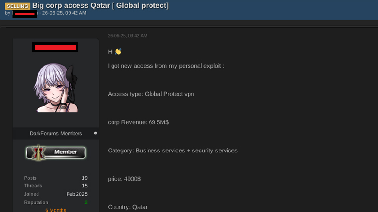Click the yellow SELLING prefix badge

(x=18, y=6)
